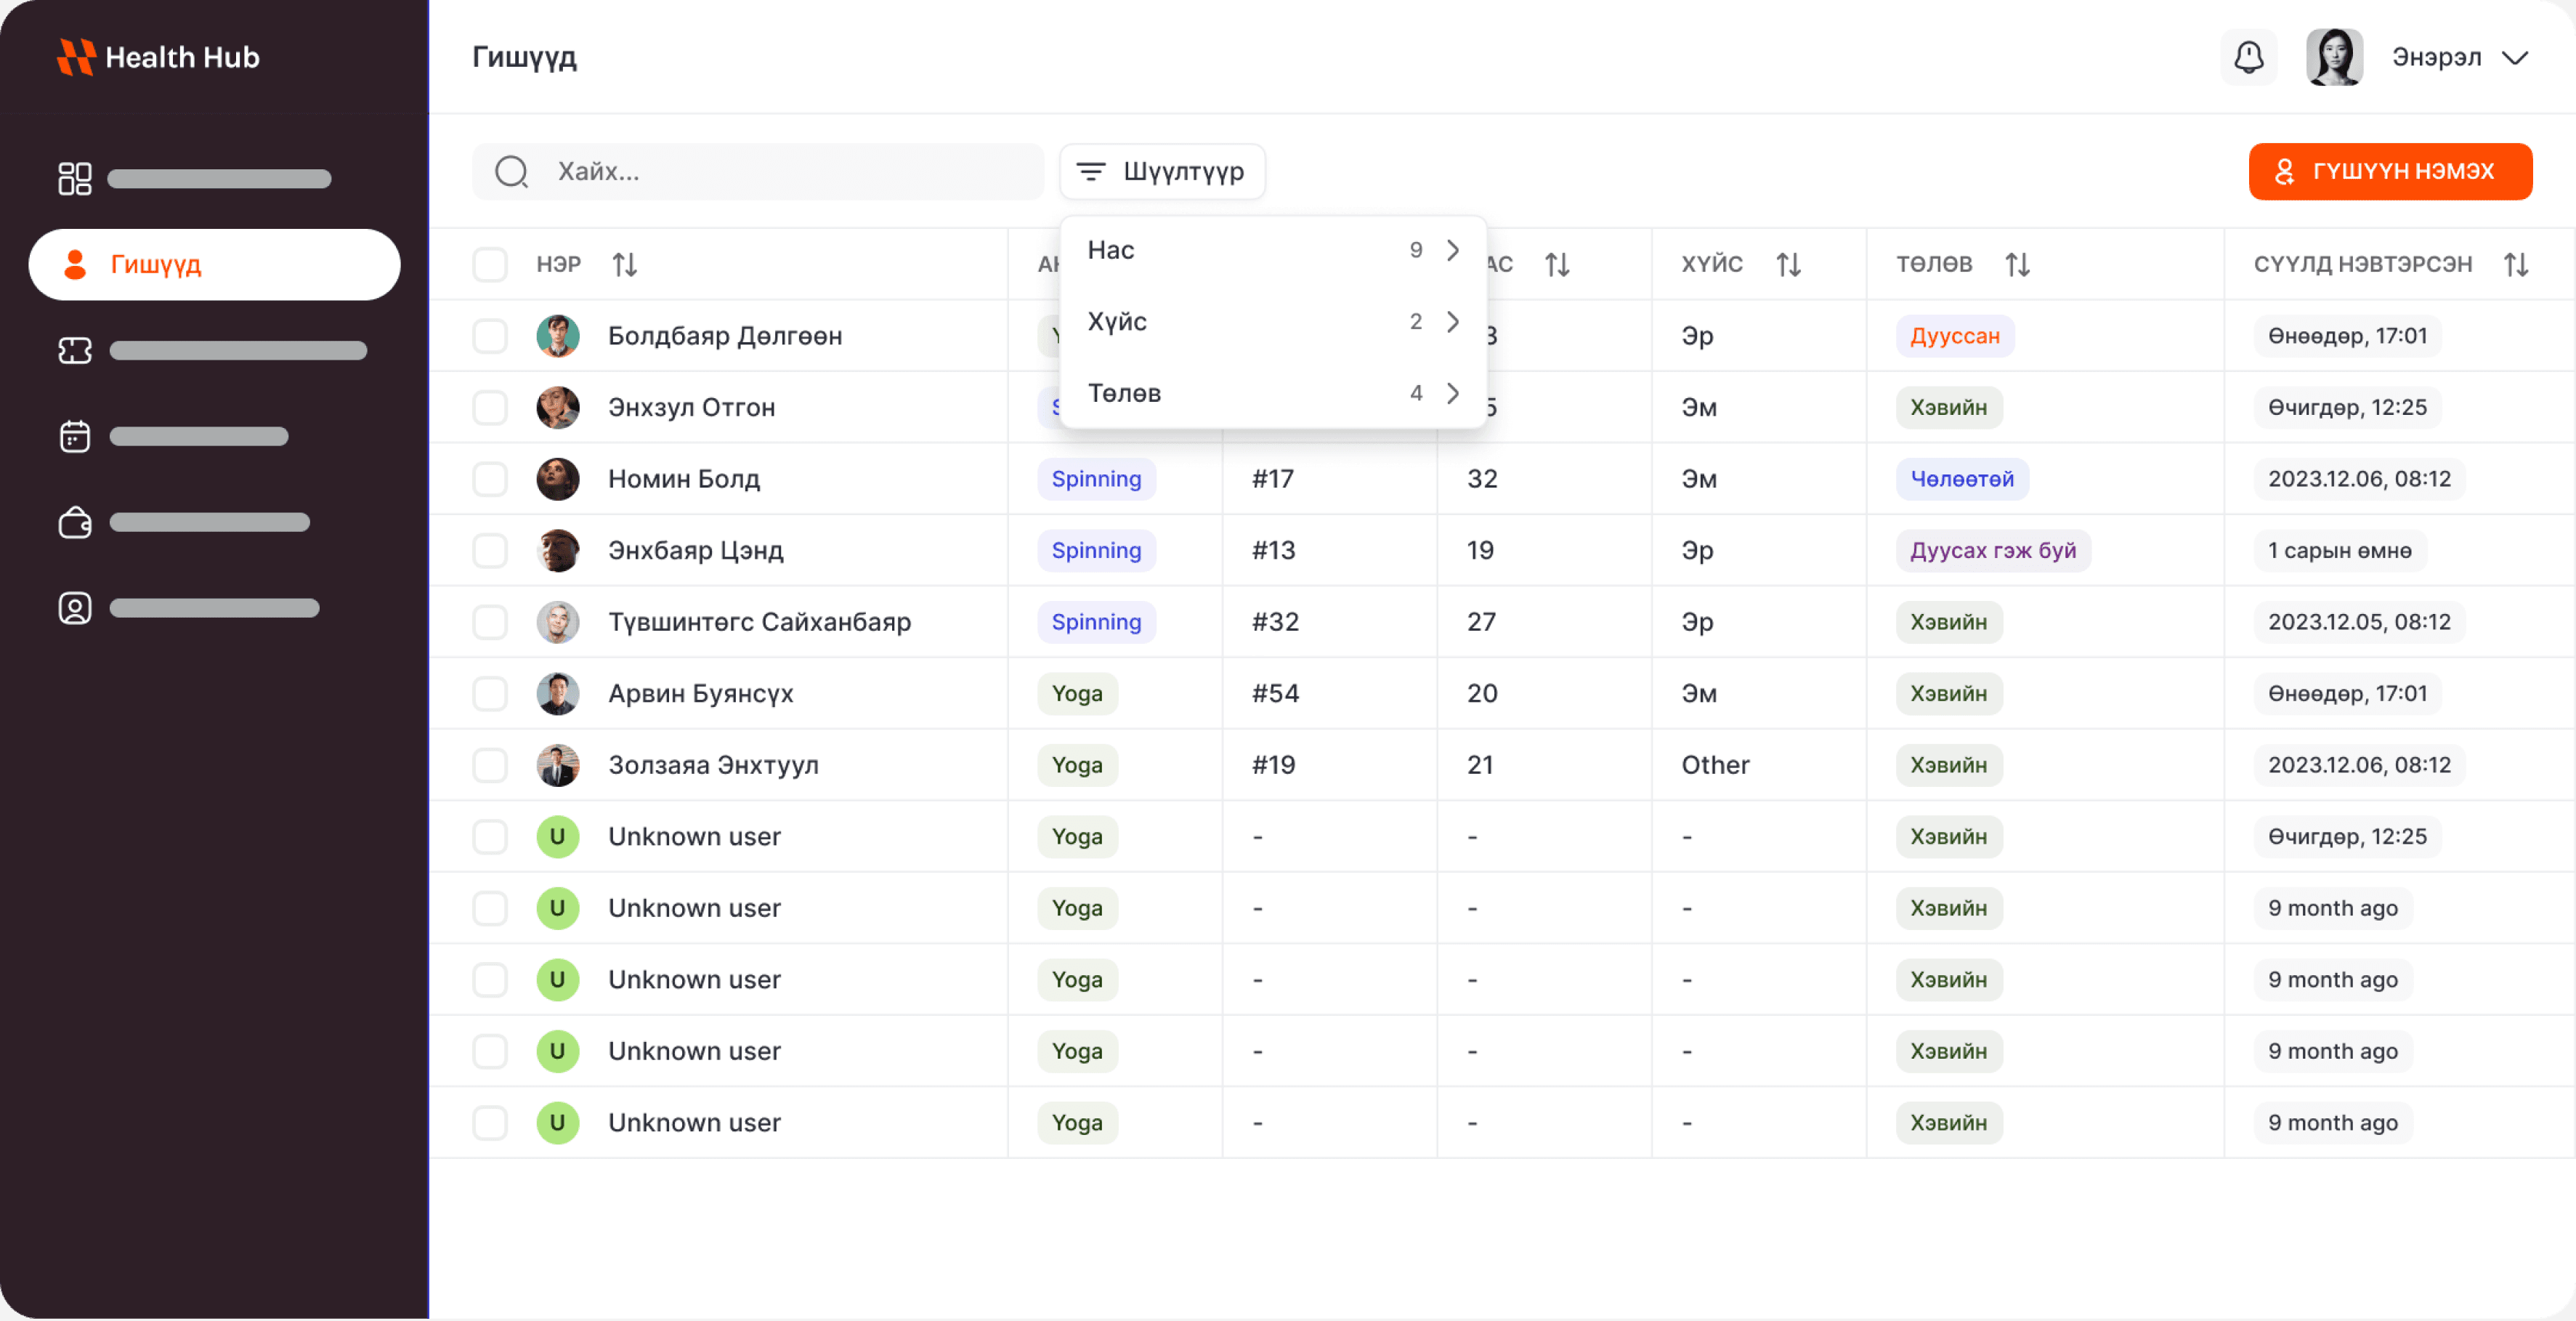2576x1321 pixels.
Task: Open the Энэрэл user menu chevron
Action: (x=2514, y=58)
